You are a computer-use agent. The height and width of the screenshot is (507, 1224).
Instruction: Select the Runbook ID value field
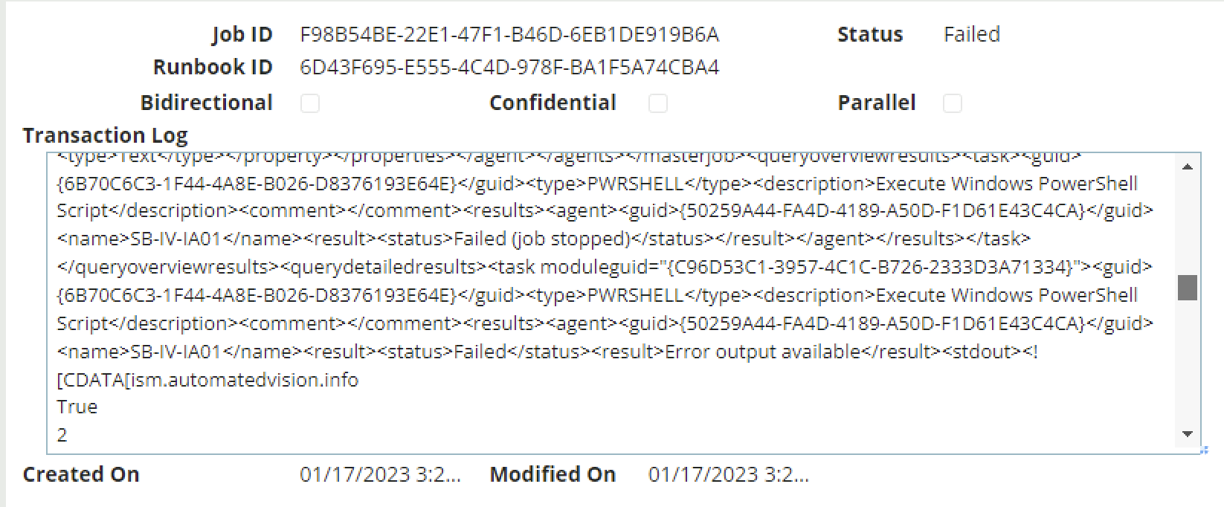[x=509, y=68]
